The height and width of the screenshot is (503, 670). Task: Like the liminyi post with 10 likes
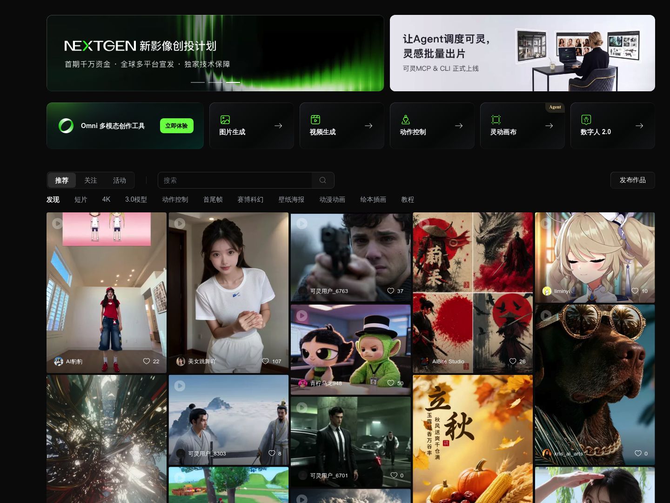click(x=635, y=291)
